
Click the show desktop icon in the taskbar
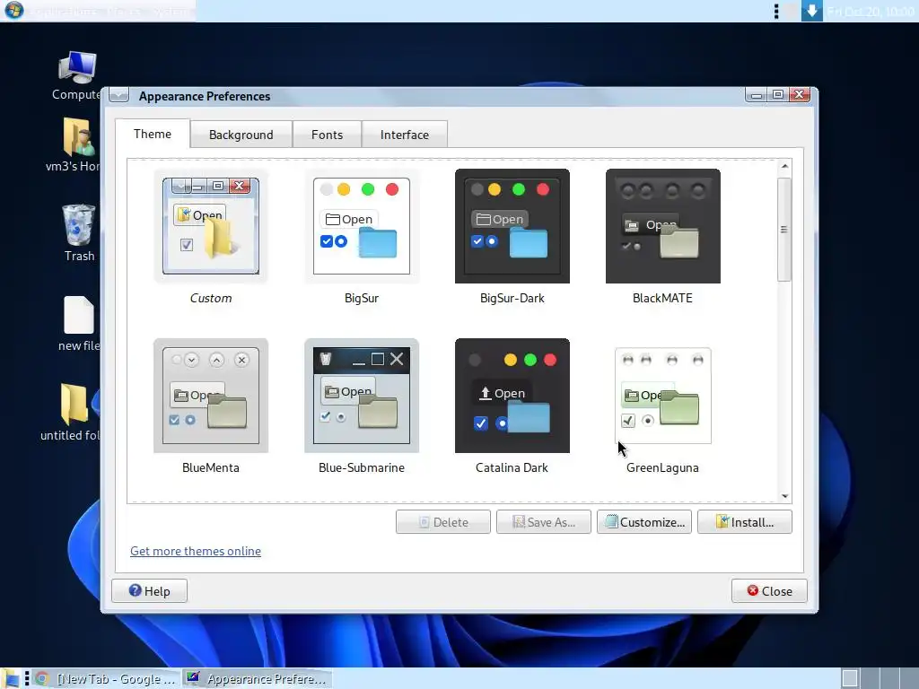tap(12, 678)
